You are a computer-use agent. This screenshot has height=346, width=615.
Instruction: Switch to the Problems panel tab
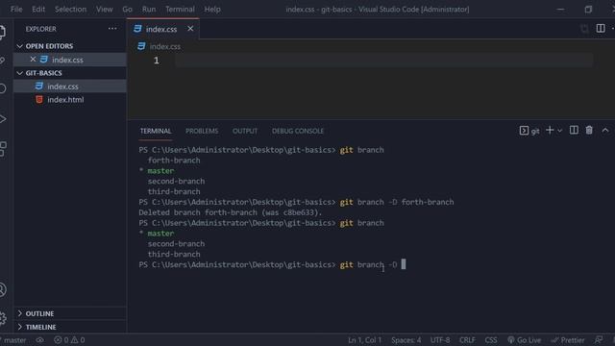202,131
